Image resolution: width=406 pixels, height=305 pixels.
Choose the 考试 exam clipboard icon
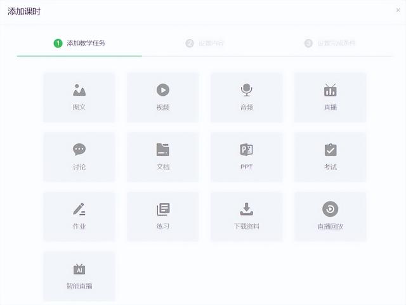point(331,150)
